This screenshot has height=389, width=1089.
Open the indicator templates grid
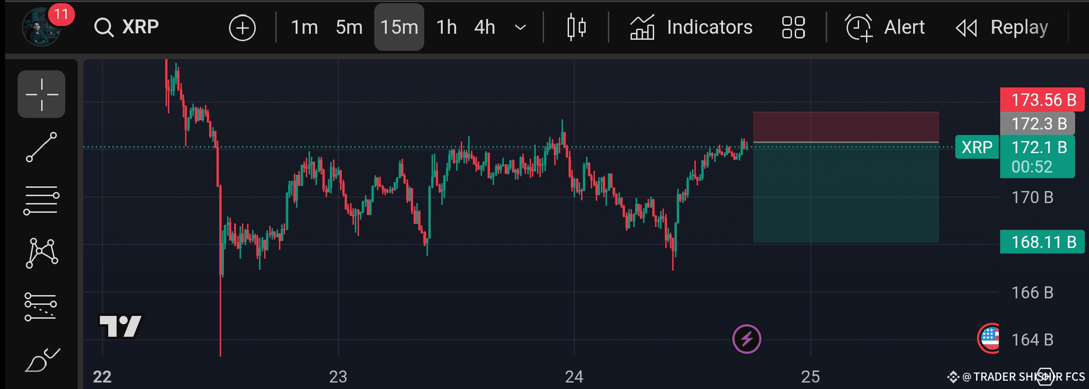point(793,27)
